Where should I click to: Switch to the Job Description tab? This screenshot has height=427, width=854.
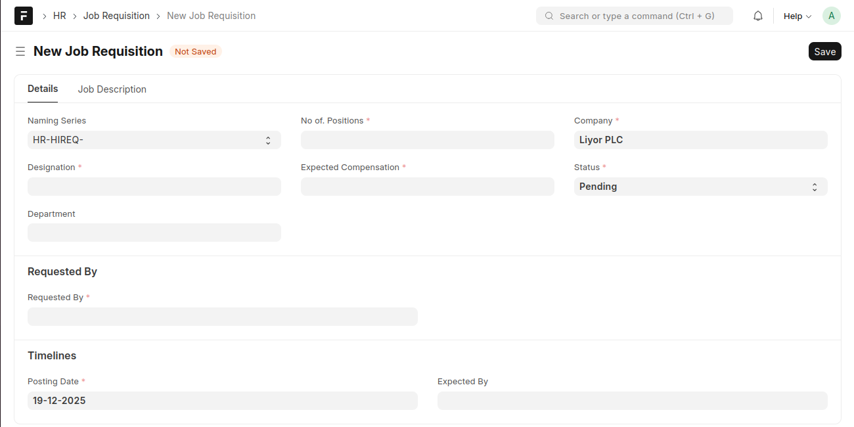(112, 89)
